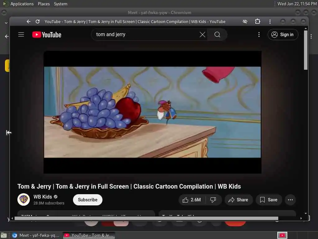This screenshot has width=318, height=239.
Task: Open the Chromium three-dot menu of YouTube window
Action: coord(270,21)
